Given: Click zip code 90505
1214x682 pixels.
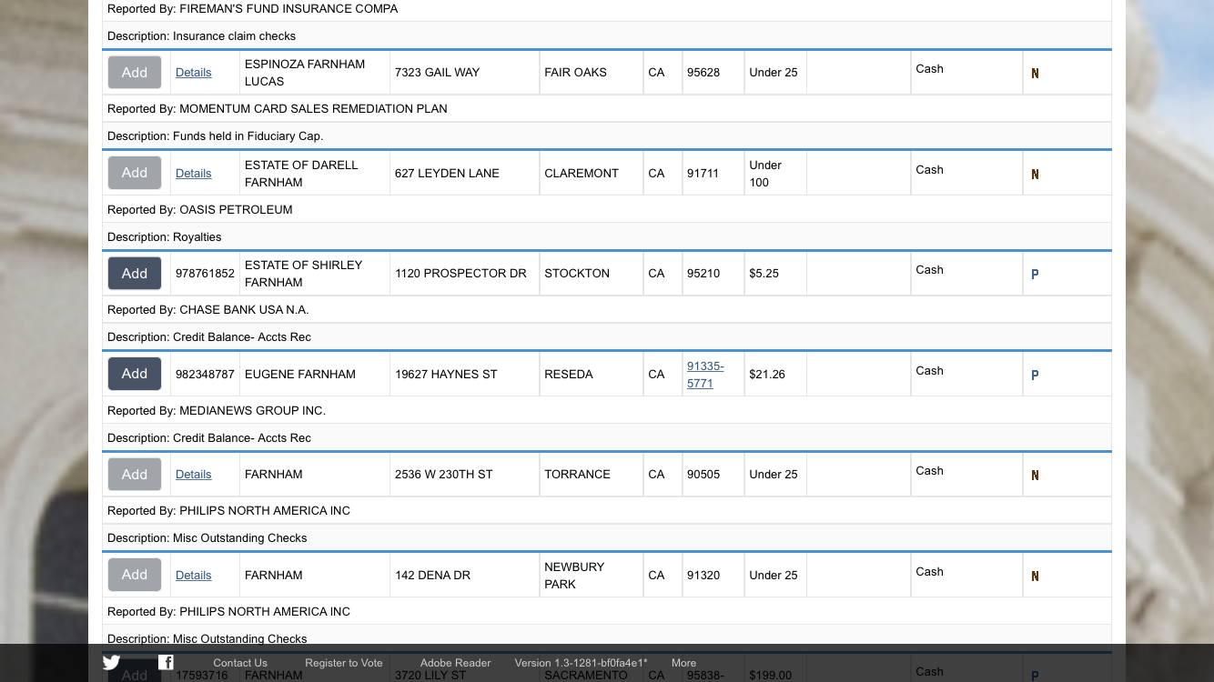Looking at the screenshot, I should tap(703, 474).
